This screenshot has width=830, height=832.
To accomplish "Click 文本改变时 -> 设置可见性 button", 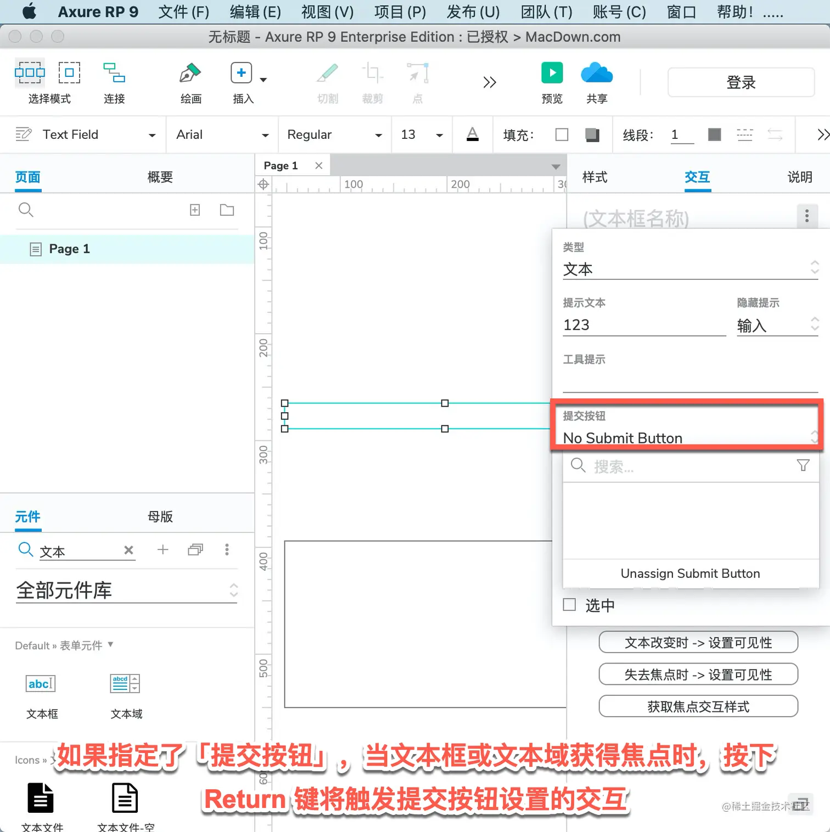I will click(x=698, y=642).
